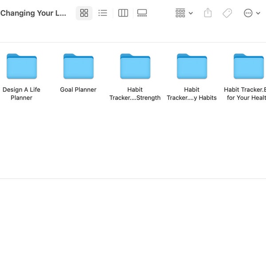Switch to list view
266x266 pixels.
coord(103,13)
